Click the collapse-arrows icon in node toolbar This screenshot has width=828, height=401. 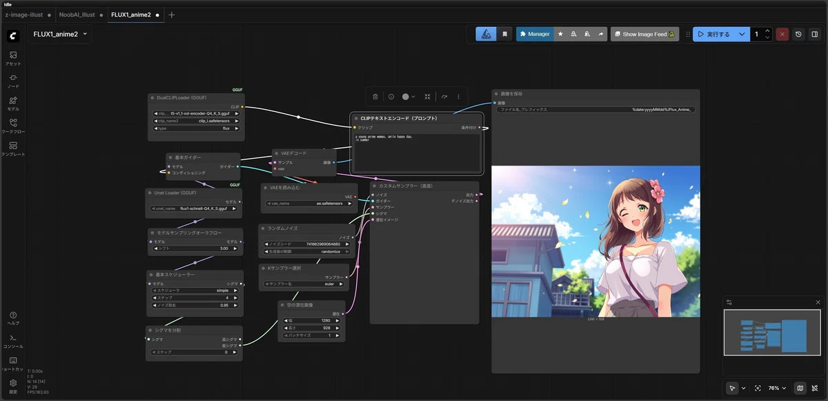pos(427,97)
